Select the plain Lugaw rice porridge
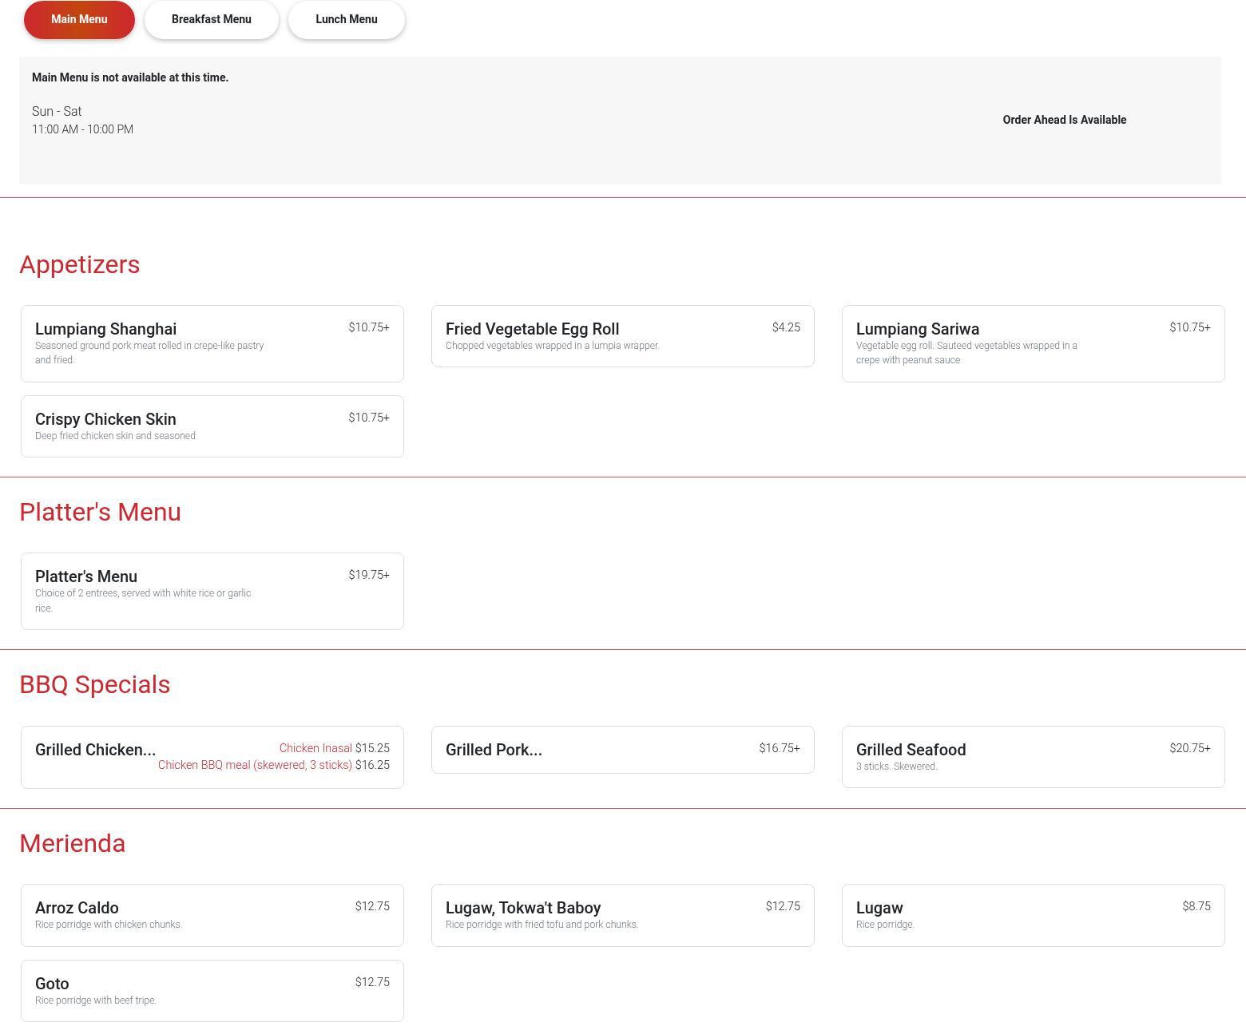The width and height of the screenshot is (1246, 1034). tap(1033, 915)
